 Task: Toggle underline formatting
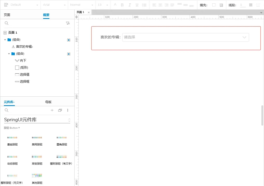[137, 5]
